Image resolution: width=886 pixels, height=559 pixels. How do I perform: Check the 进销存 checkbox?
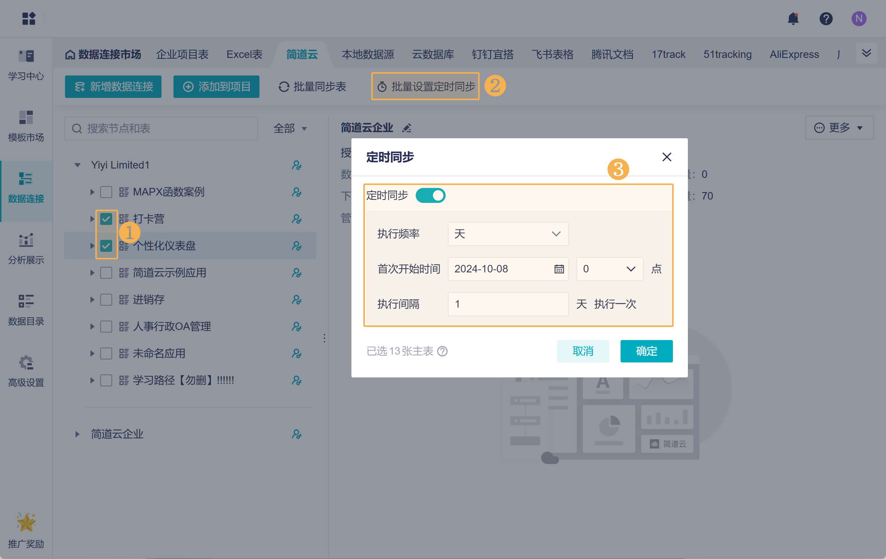click(106, 300)
